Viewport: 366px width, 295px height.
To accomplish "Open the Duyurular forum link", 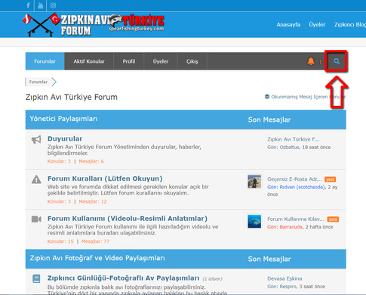I will tap(65, 138).
